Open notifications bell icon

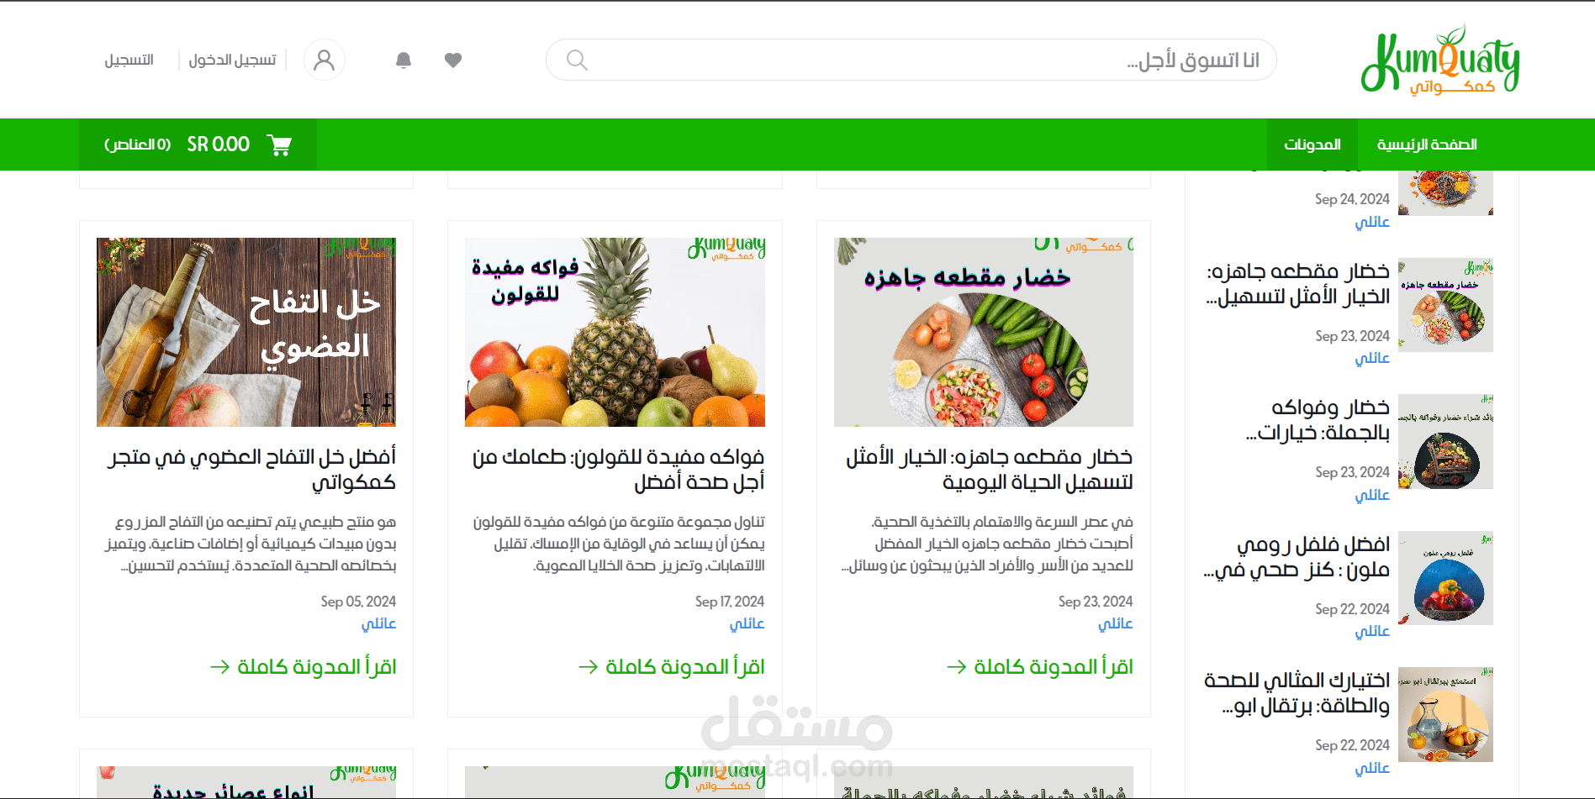pos(404,60)
